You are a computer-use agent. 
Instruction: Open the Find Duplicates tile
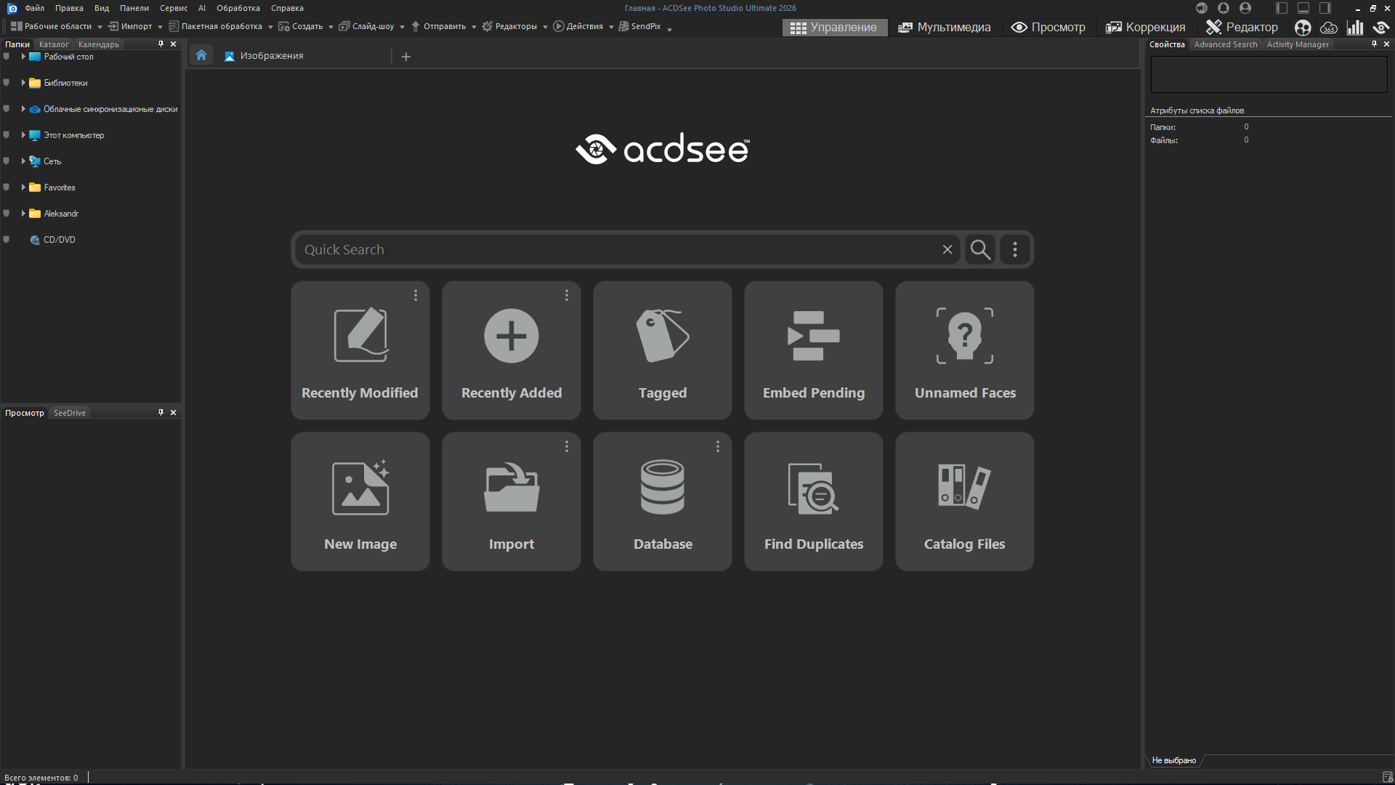click(813, 502)
